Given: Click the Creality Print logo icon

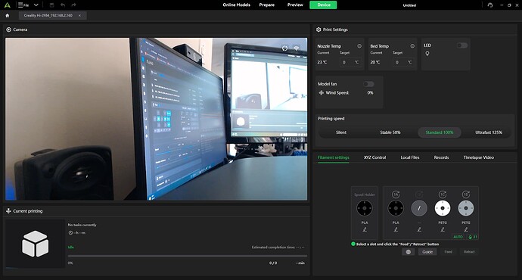Looking at the screenshot, I should pos(7,5).
